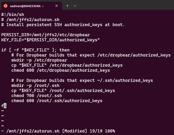
Task: Click the 'mkdir -p /root/.ssh' command
Action: pos(35,86)
